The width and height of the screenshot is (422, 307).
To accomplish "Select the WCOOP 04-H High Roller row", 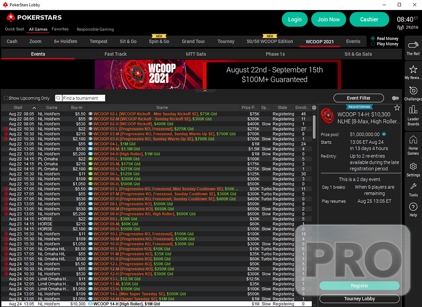I will click(x=156, y=154).
